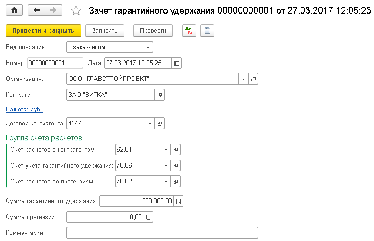Click the 76.06 account field
Viewport: 374px width, 241px height.
point(138,166)
